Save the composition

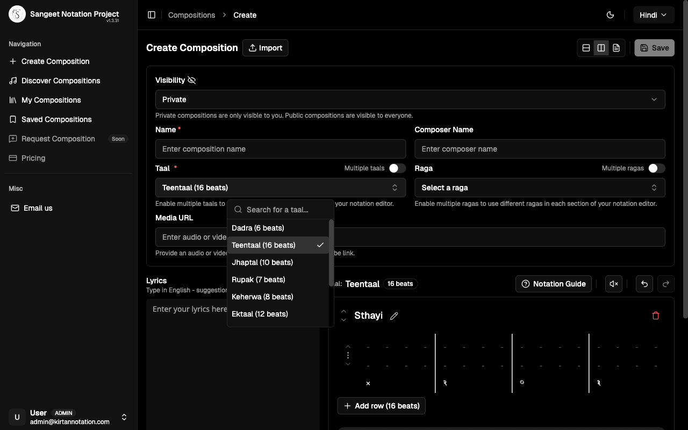coord(654,47)
